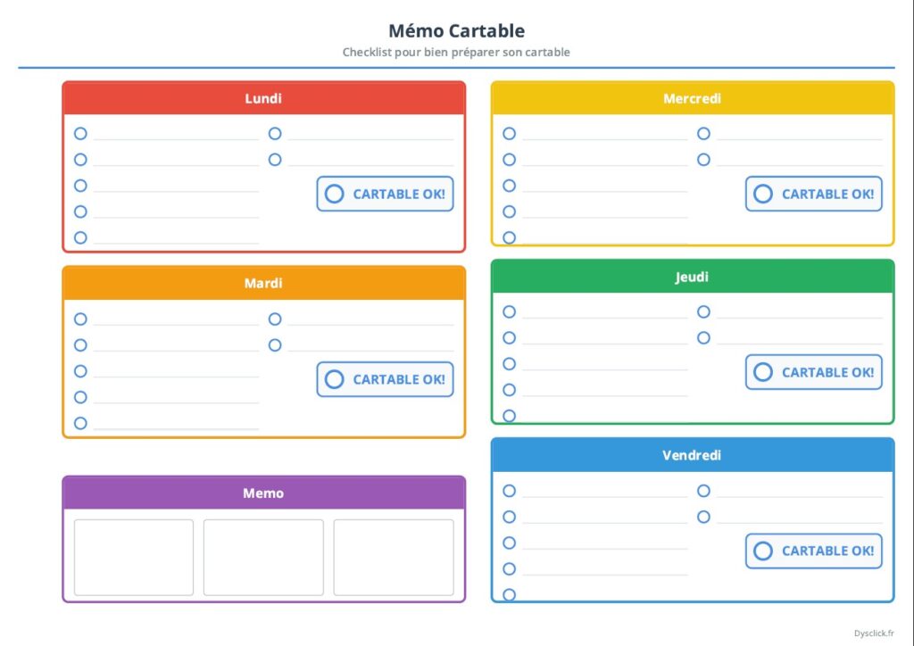The image size is (914, 646).
Task: Tick the CARTABLE OK! circle under Vendredi
Action: 763,551
